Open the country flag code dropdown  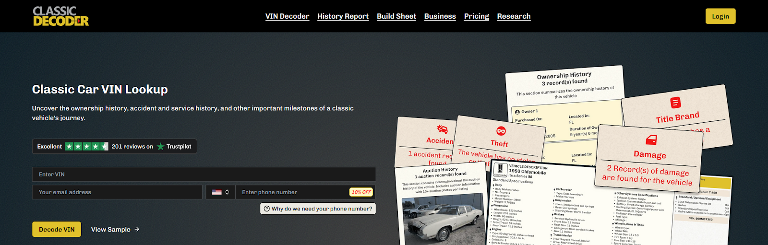[221, 192]
